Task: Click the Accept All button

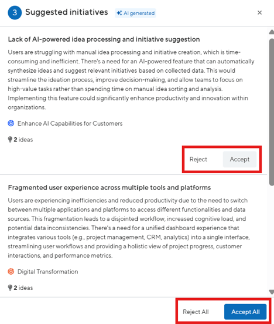Action: tap(245, 312)
